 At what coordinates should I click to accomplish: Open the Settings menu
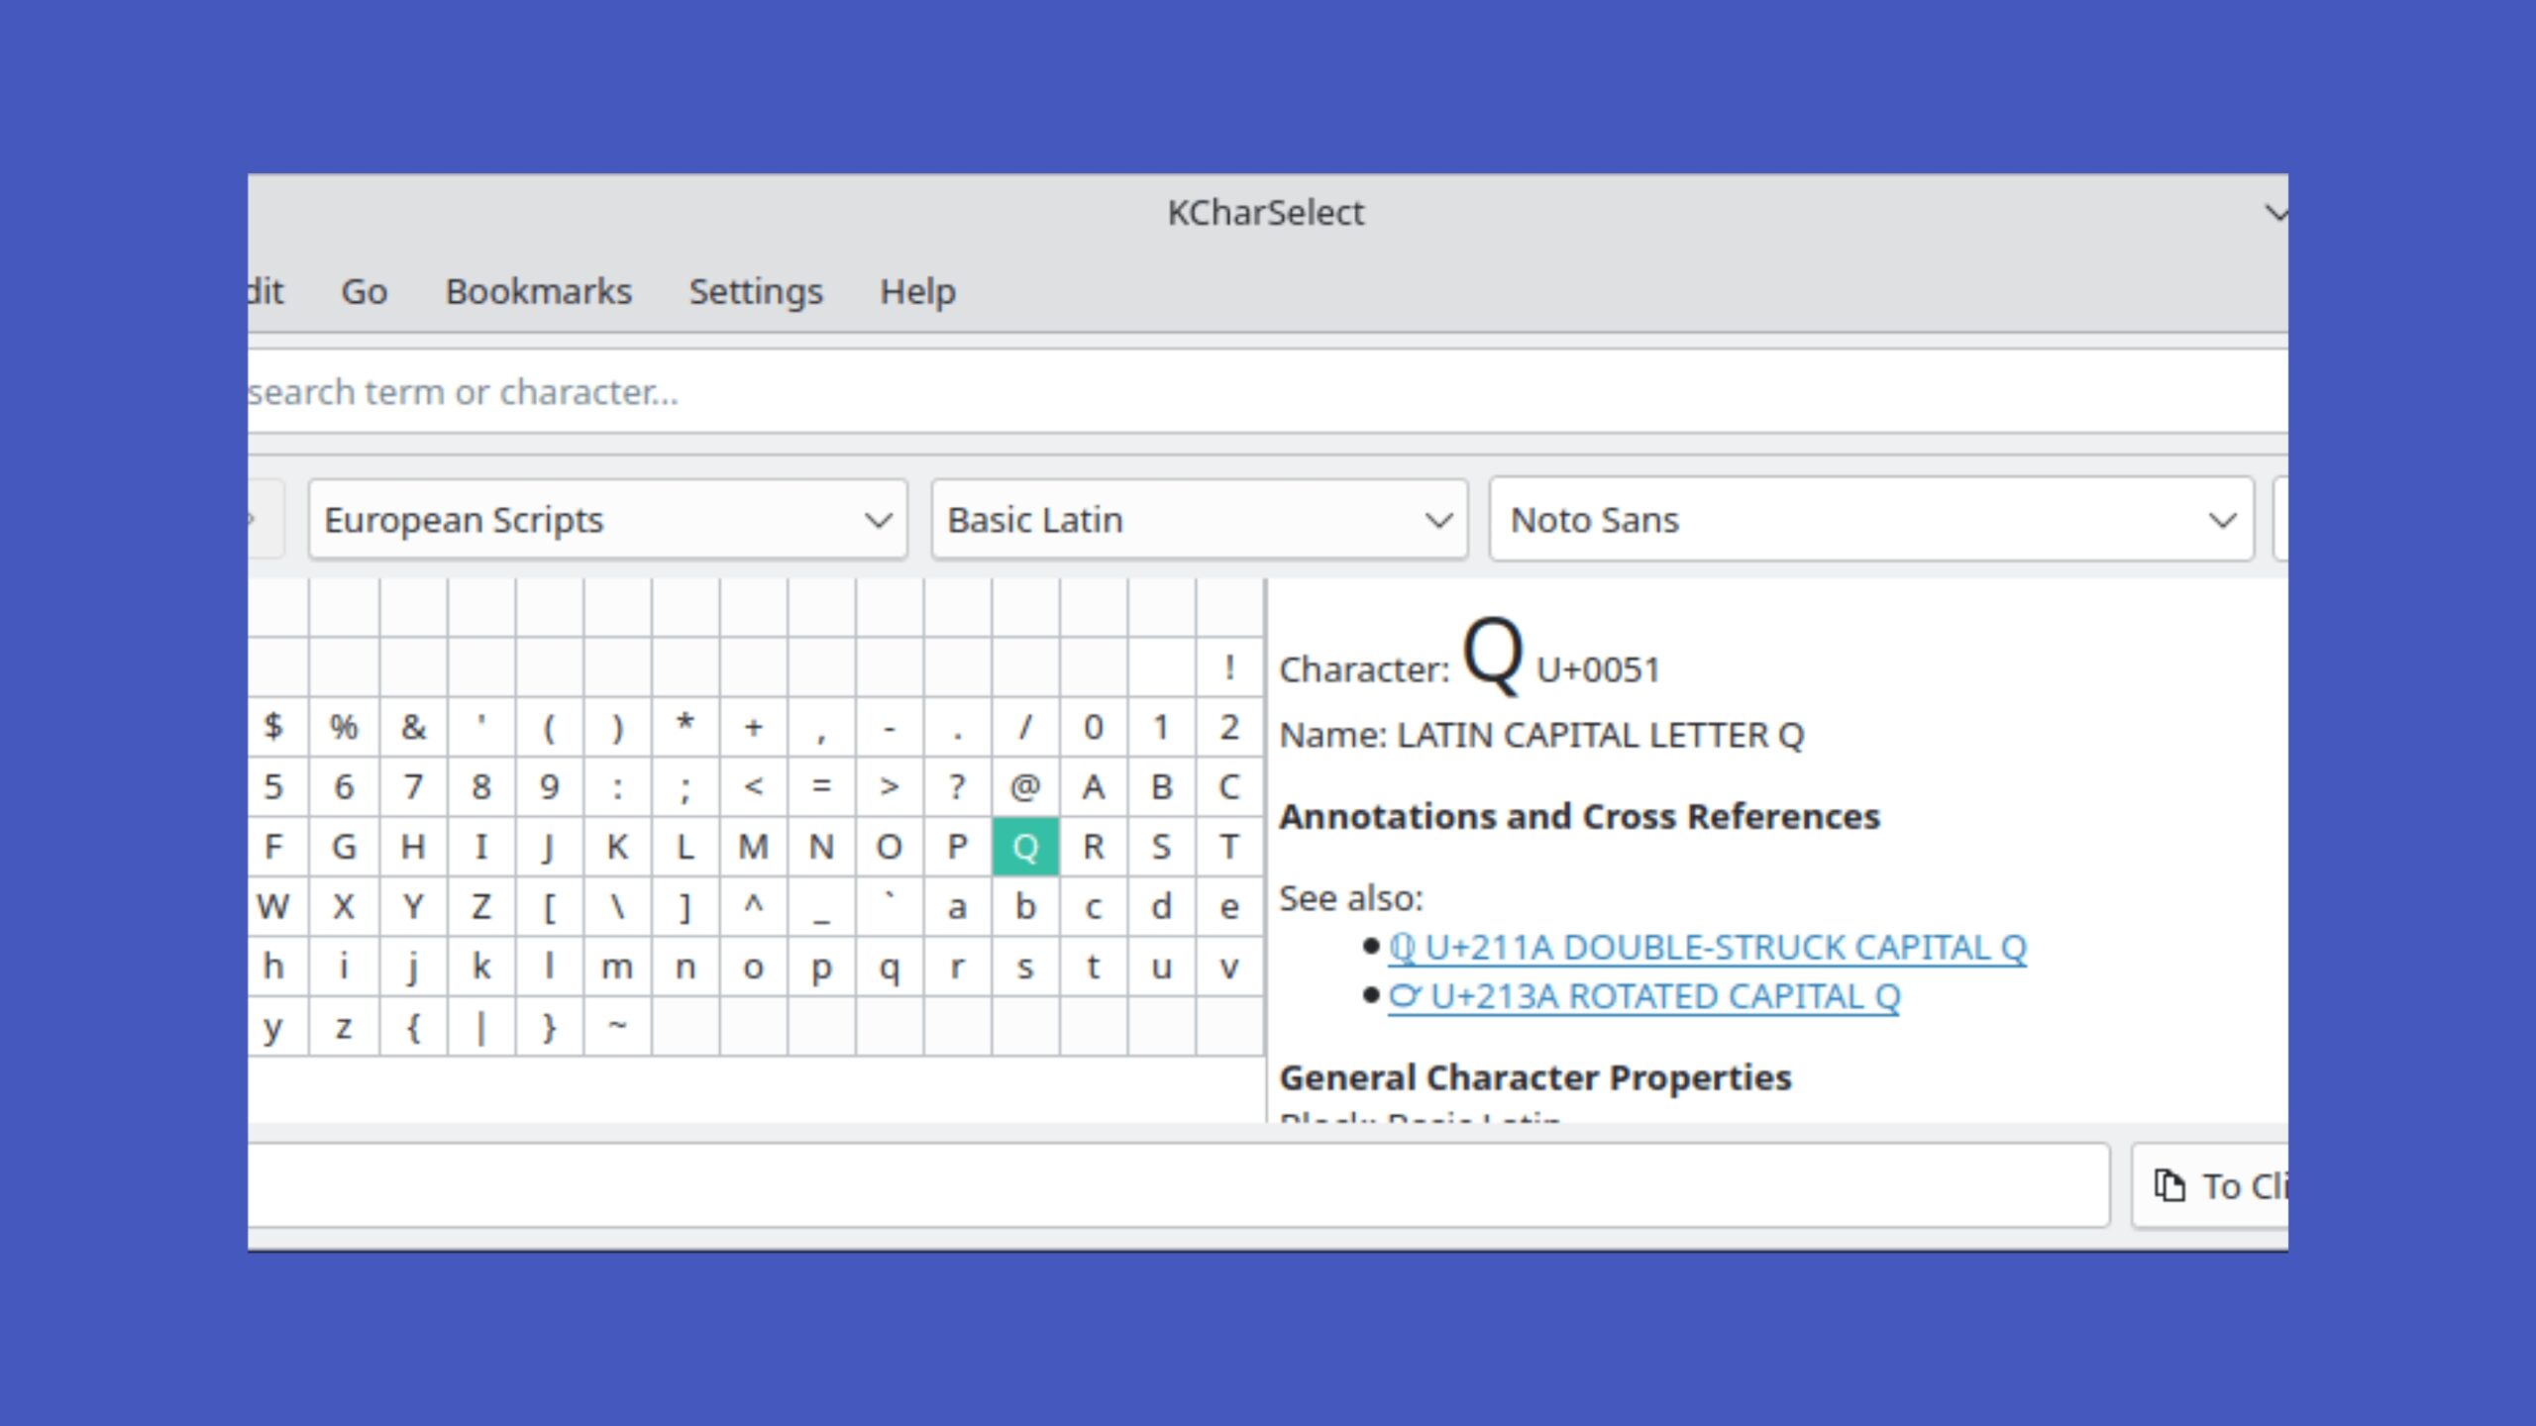pos(756,291)
